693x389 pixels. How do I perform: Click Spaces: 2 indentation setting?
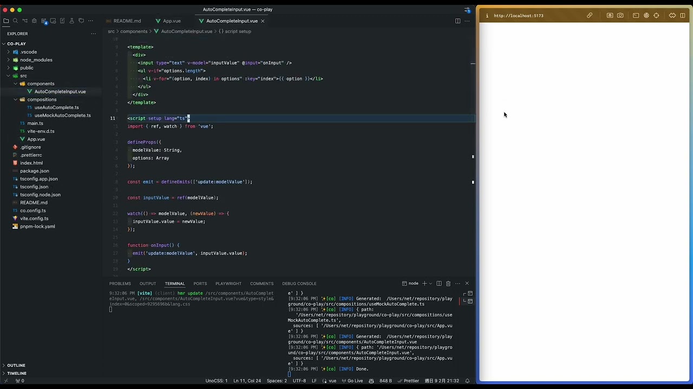tap(277, 381)
